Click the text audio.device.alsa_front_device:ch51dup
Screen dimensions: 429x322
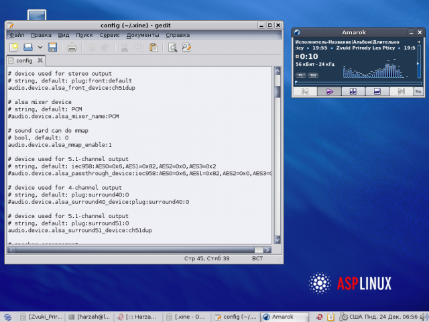click(72, 88)
